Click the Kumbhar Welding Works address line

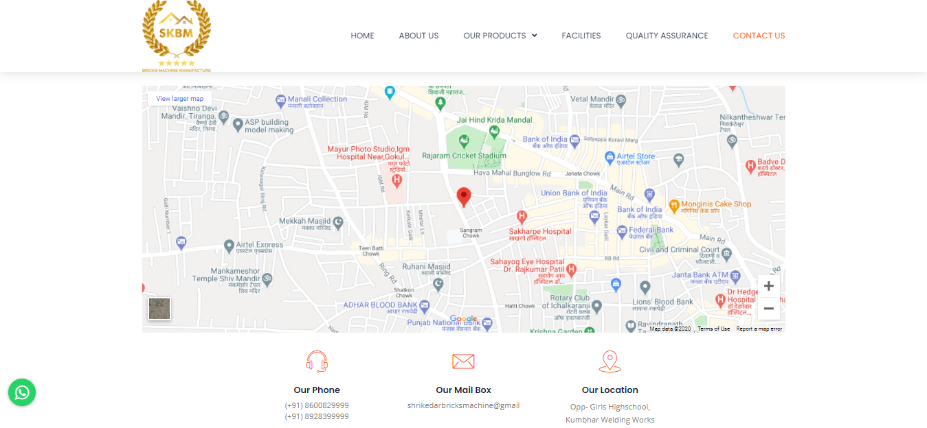610,420
